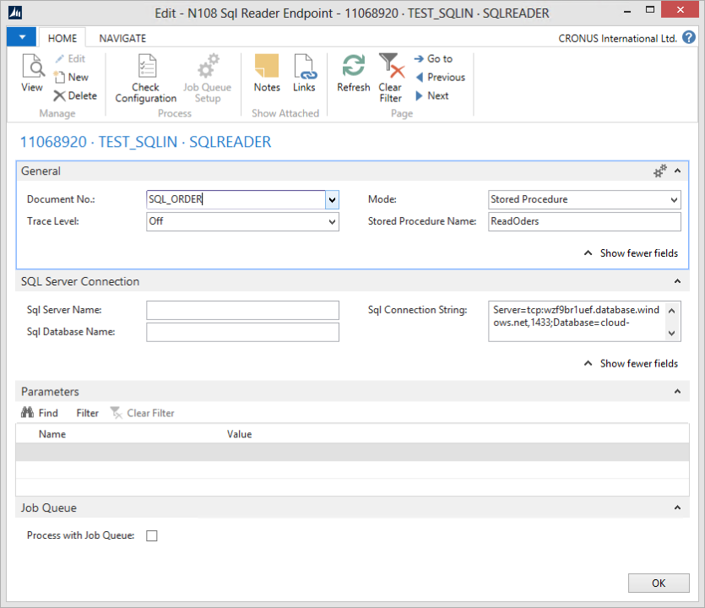Click the Edit pencil in the ribbon
The width and height of the screenshot is (705, 608).
(70, 59)
